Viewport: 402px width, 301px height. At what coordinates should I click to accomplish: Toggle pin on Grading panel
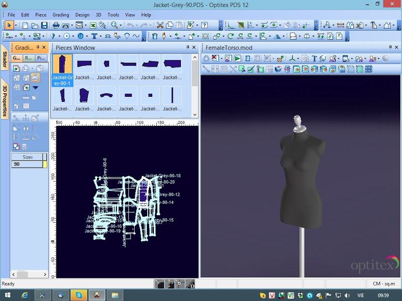[x=38, y=47]
